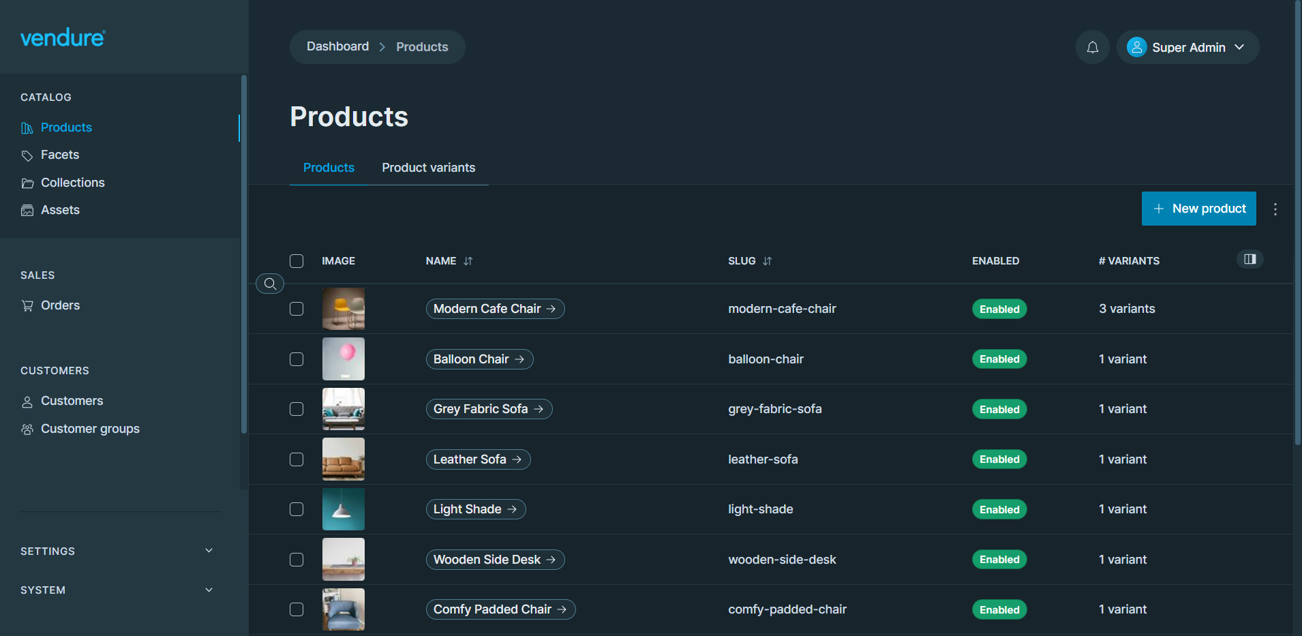Open Facets from the sidebar
1302x636 pixels.
click(x=60, y=155)
